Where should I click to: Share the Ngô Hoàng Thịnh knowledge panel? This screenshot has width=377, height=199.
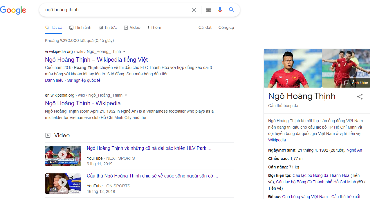pos(360,97)
